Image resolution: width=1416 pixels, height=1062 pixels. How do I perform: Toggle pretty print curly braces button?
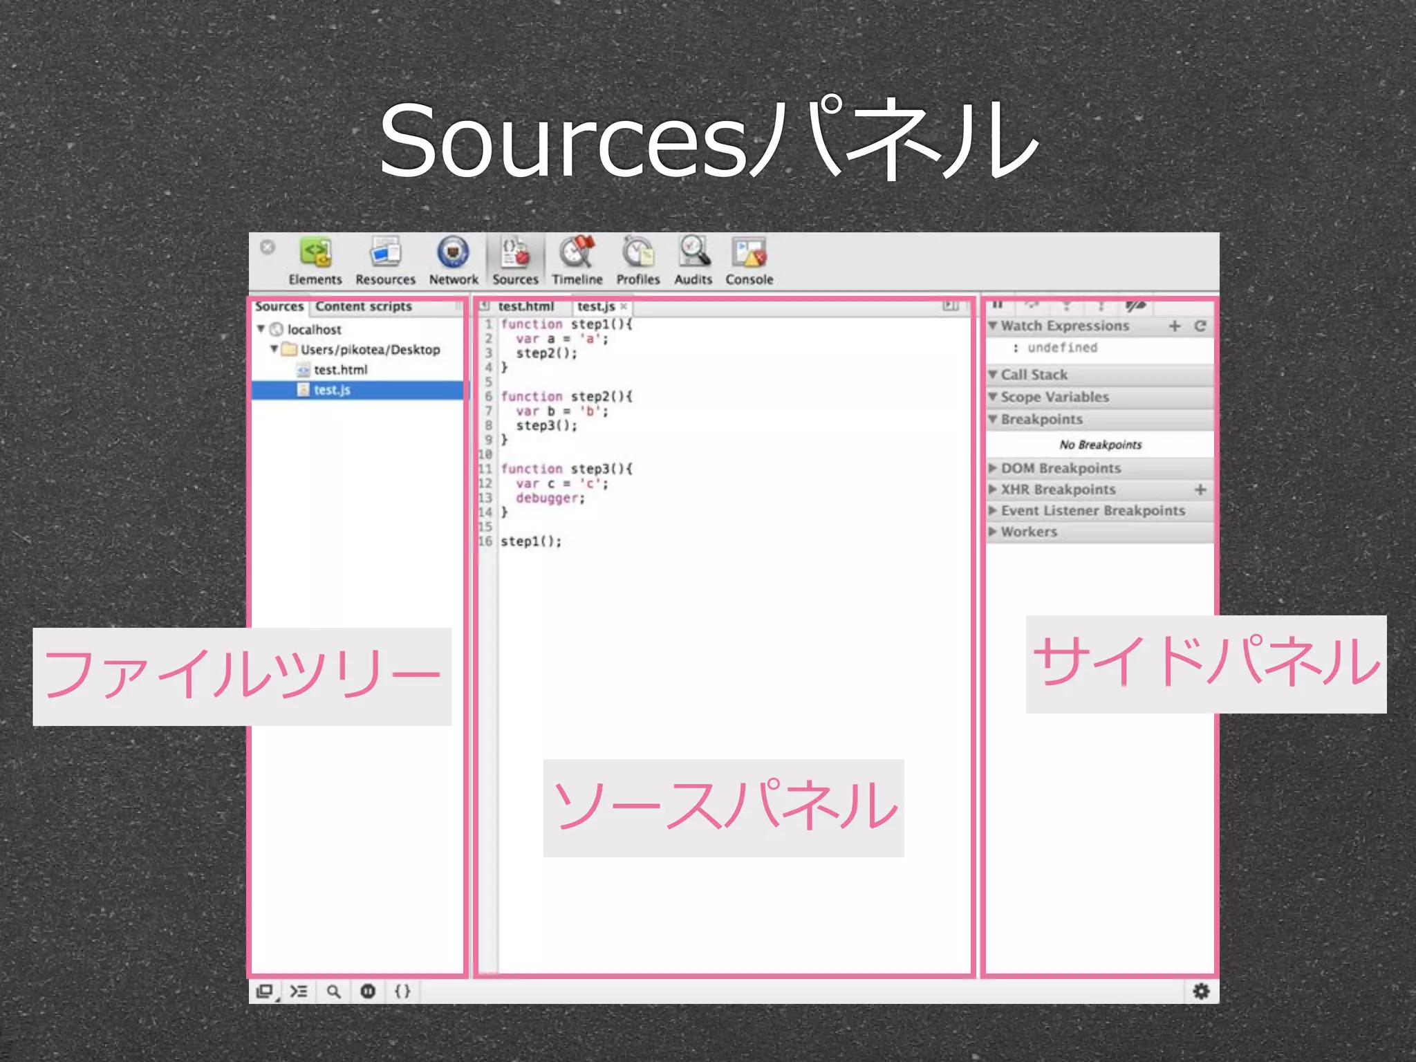pyautogui.click(x=402, y=991)
